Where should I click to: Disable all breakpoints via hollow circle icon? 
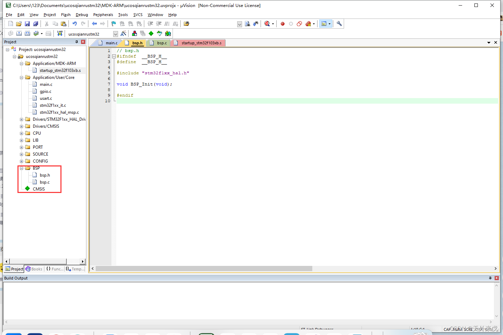click(291, 23)
